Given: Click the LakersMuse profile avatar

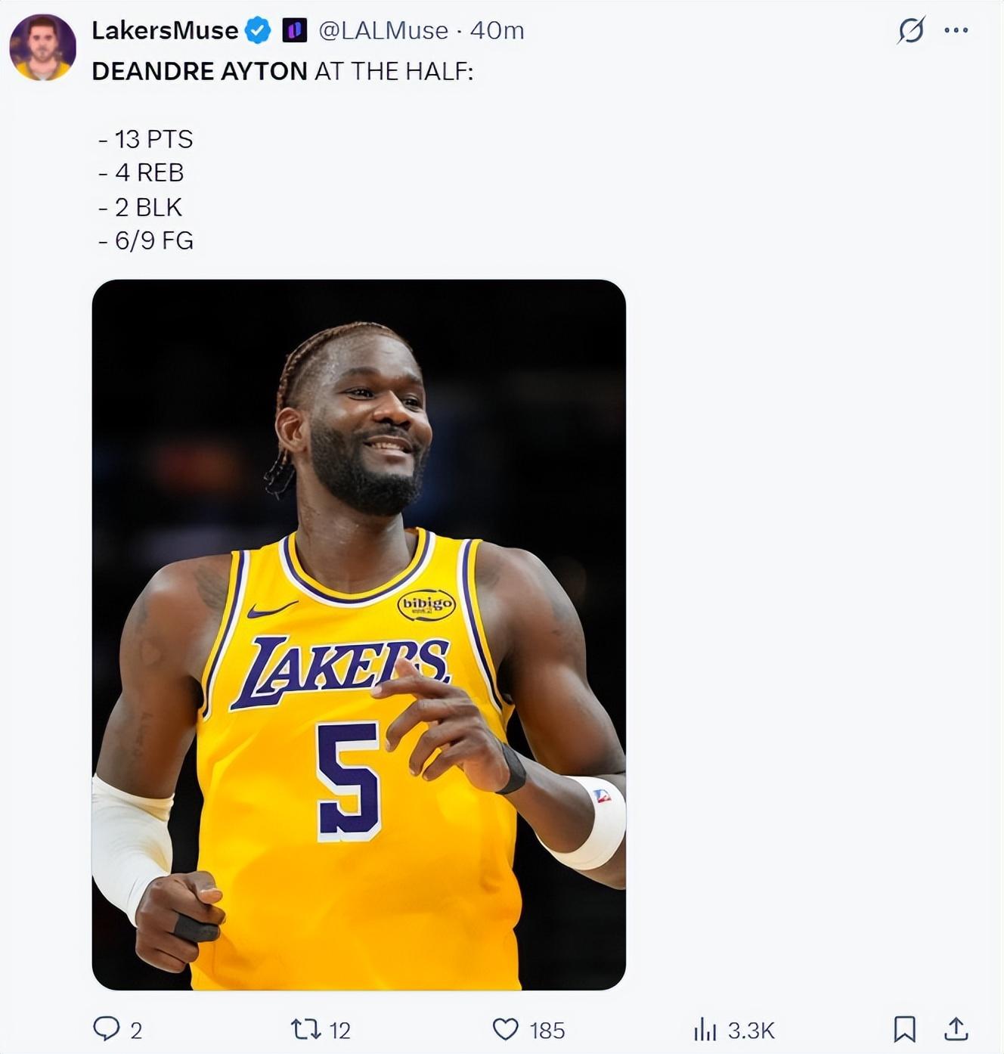Looking at the screenshot, I should tap(42, 47).
